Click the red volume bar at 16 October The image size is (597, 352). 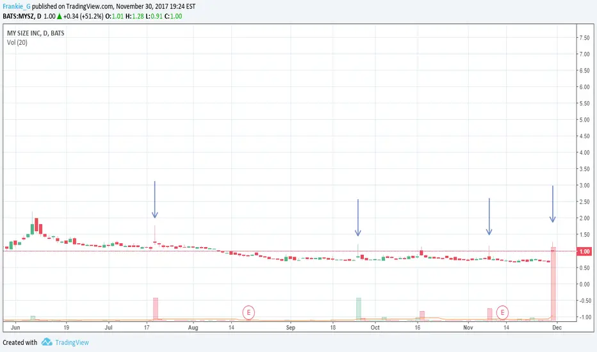click(x=422, y=316)
